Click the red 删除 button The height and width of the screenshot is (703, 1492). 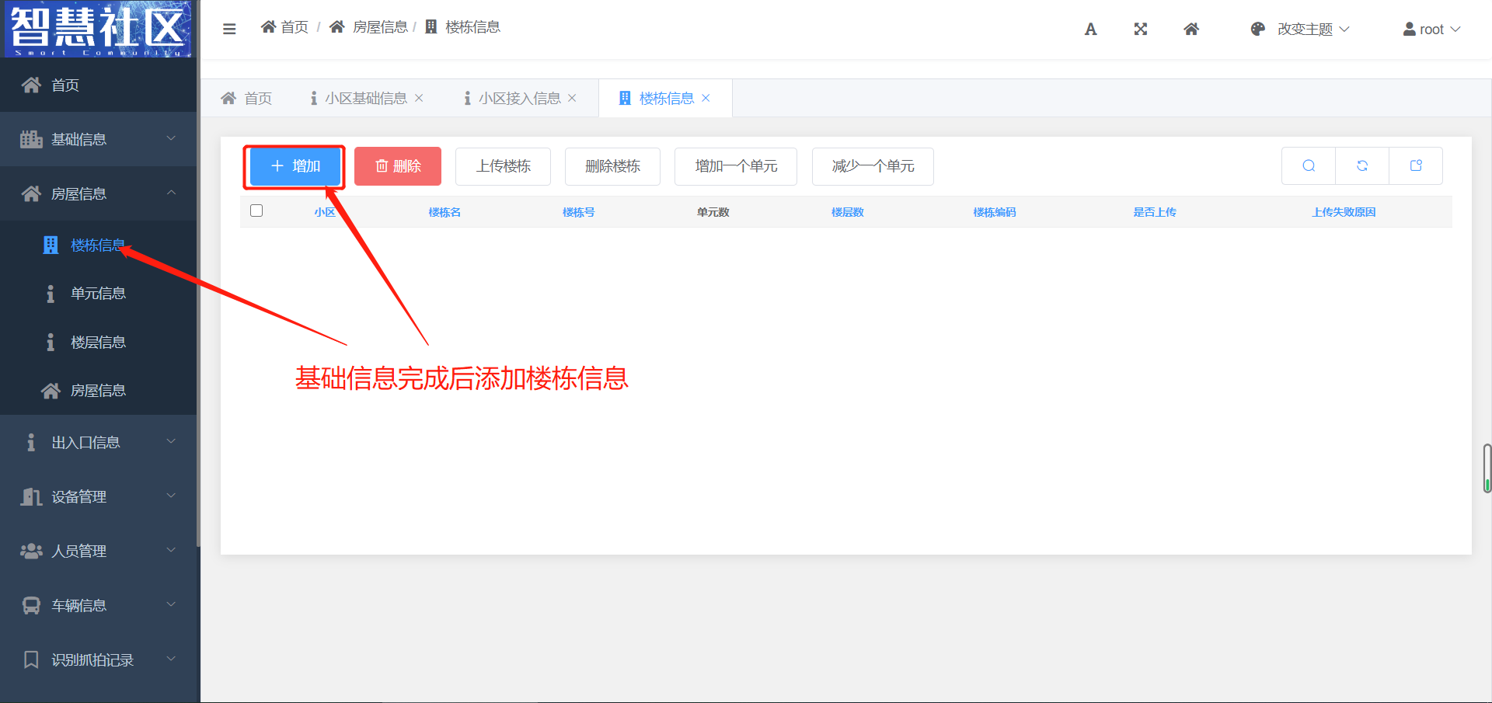click(x=398, y=166)
